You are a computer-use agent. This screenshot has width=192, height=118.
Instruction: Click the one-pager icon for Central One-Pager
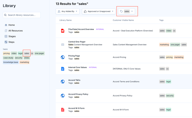(x=63, y=45)
